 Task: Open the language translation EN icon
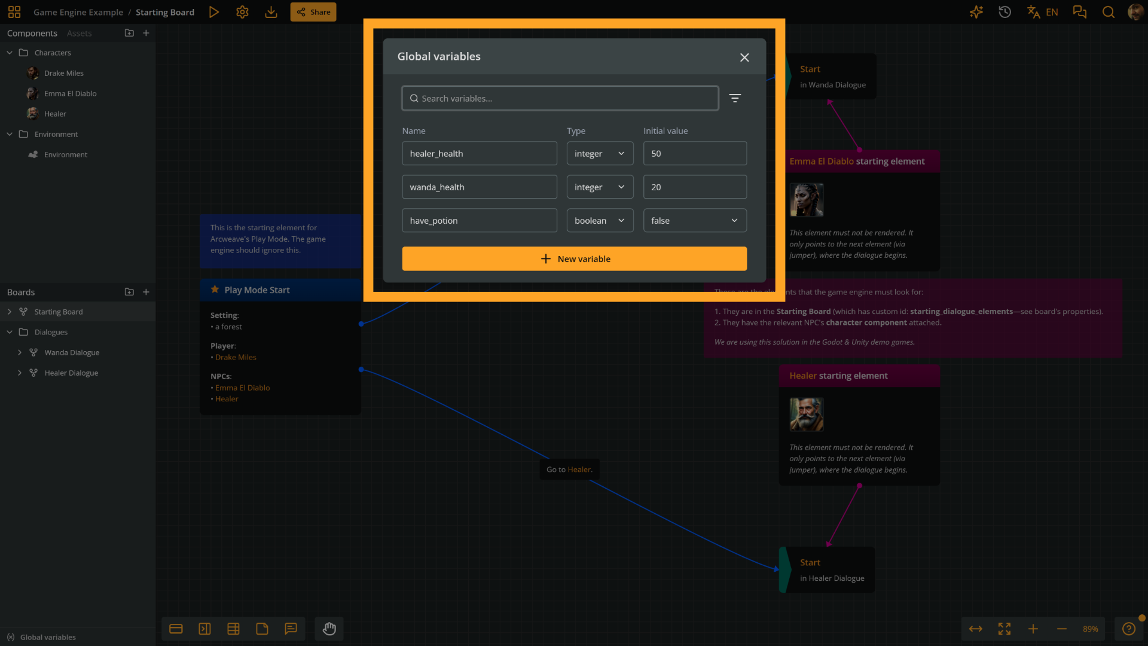point(1042,12)
